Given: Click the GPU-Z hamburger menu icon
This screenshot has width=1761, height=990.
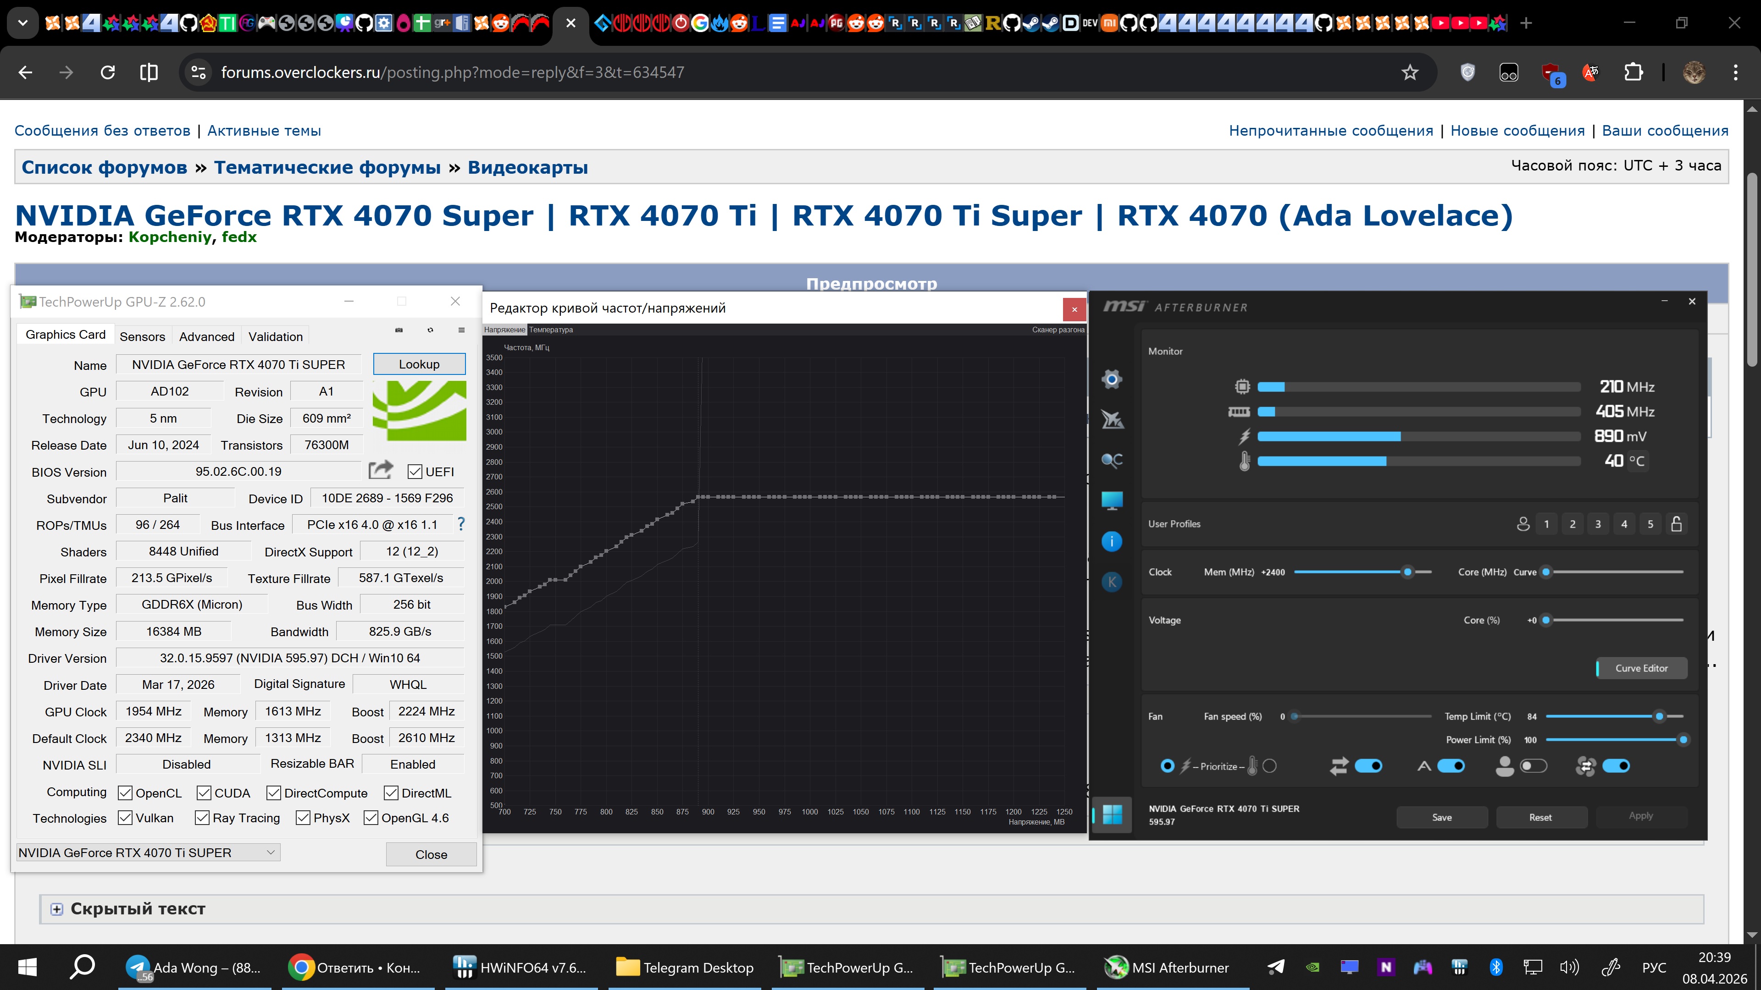Looking at the screenshot, I should [461, 330].
